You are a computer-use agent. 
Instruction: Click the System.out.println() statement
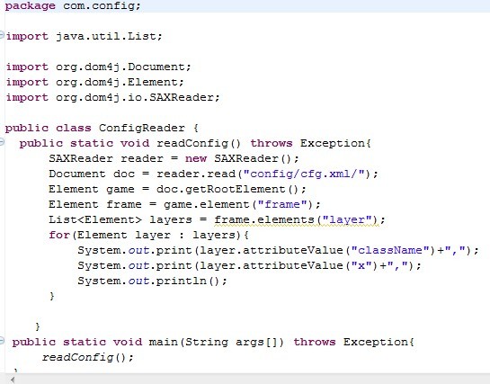[152, 281]
